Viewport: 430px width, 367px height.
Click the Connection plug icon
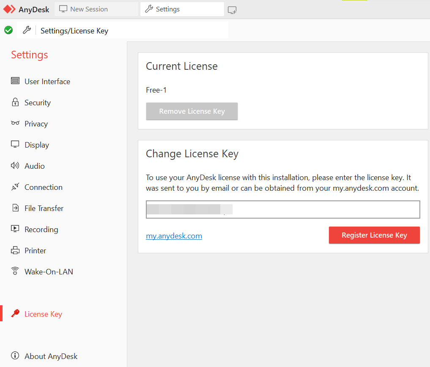pos(15,187)
